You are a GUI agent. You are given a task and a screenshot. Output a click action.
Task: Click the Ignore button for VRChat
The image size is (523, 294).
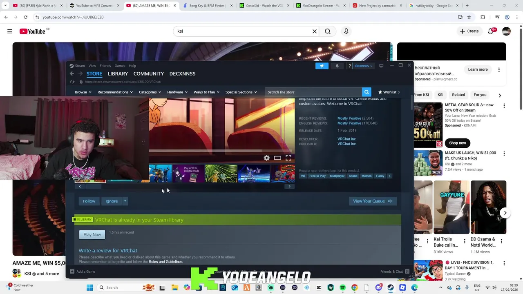point(112,201)
